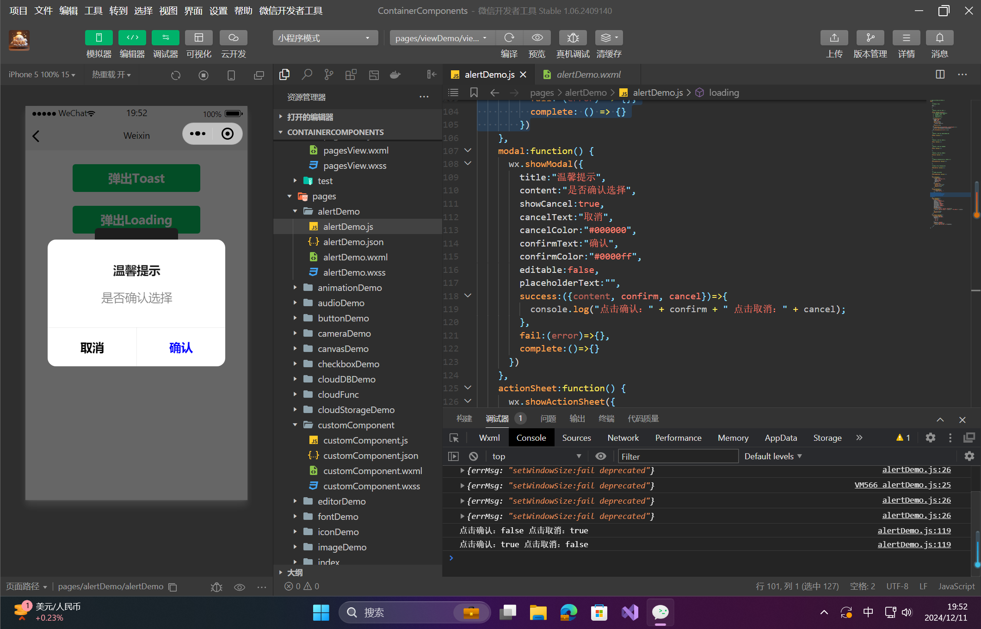Viewport: 981px width, 629px height.
Task: Click the upload icon in toolbar
Action: [834, 38]
